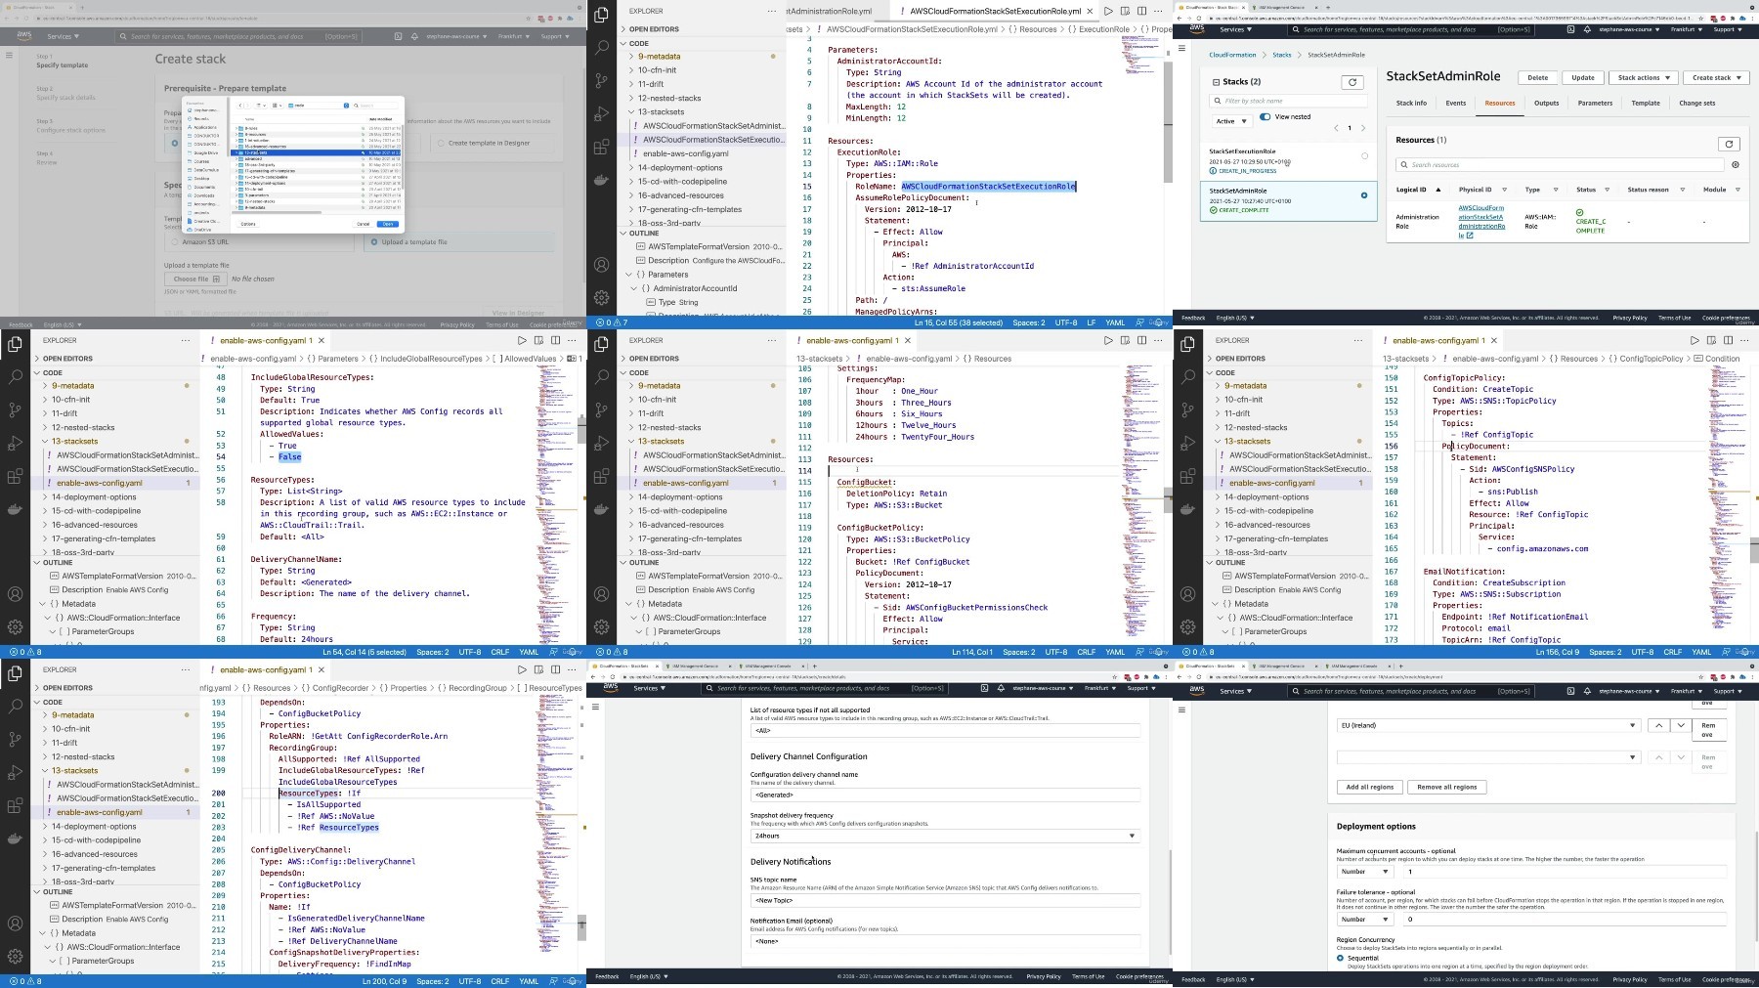1759x988 pixels.
Task: Open the Stack actions dropdown
Action: (x=1644, y=77)
